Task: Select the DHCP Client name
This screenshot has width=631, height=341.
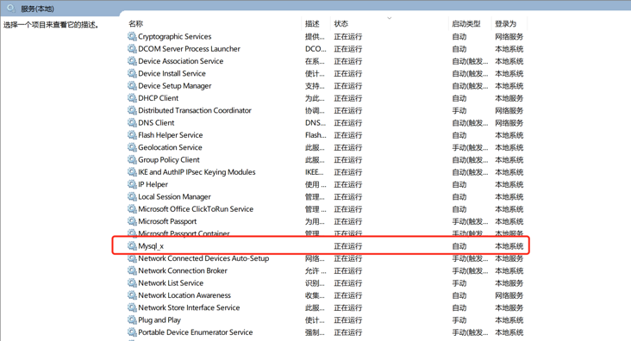Action: (x=158, y=98)
